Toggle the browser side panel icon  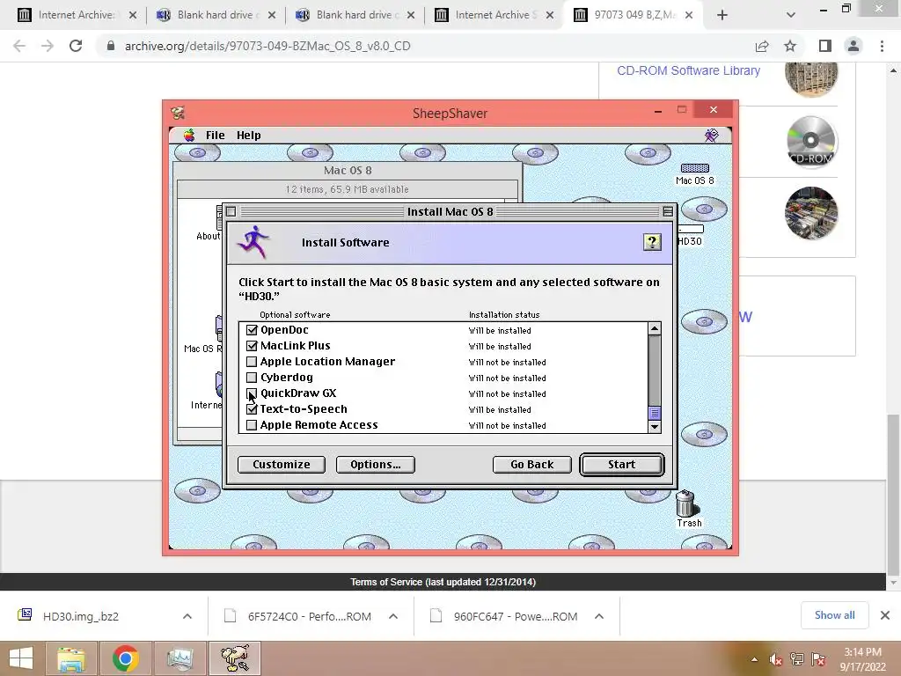click(825, 46)
